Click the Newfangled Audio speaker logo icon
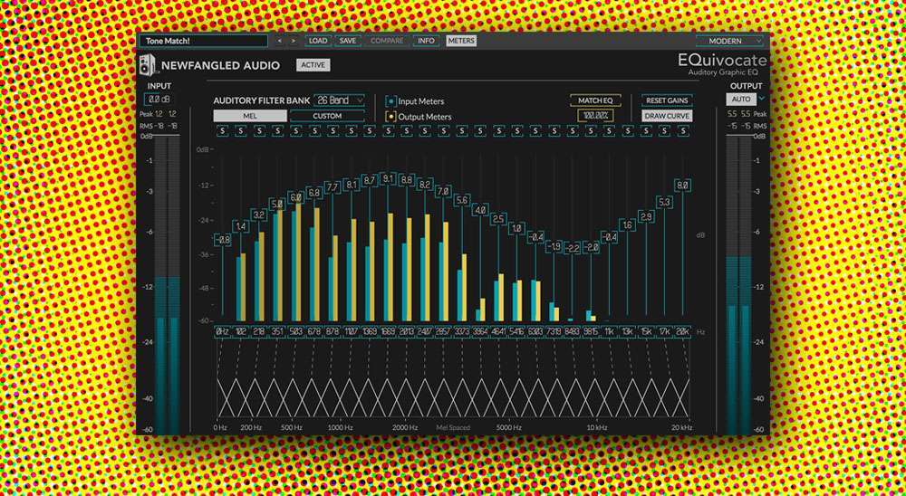The width and height of the screenshot is (906, 496). click(148, 64)
